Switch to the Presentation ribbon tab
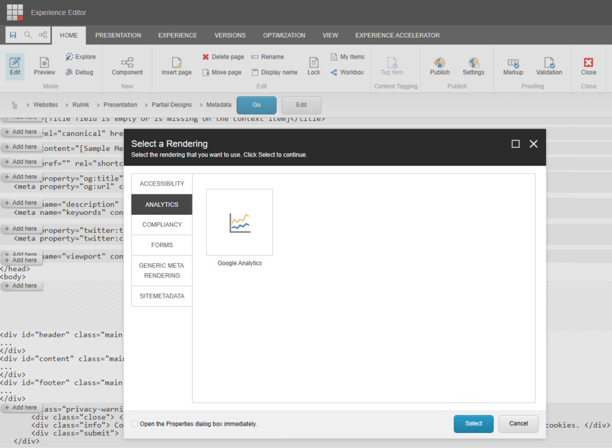The width and height of the screenshot is (612, 448). (118, 35)
